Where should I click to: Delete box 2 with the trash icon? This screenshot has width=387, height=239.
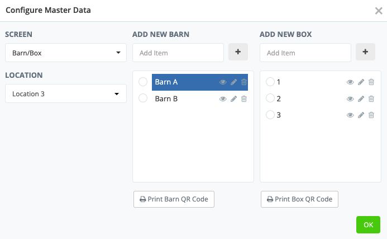(371, 99)
